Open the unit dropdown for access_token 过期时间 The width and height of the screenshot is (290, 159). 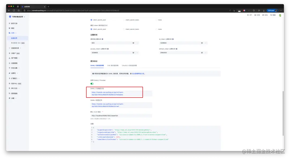pyautogui.click(x=135, y=53)
